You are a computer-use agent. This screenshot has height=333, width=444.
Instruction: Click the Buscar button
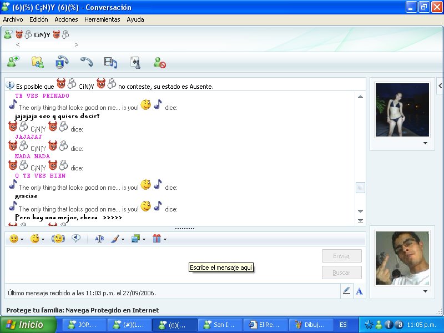(x=342, y=273)
